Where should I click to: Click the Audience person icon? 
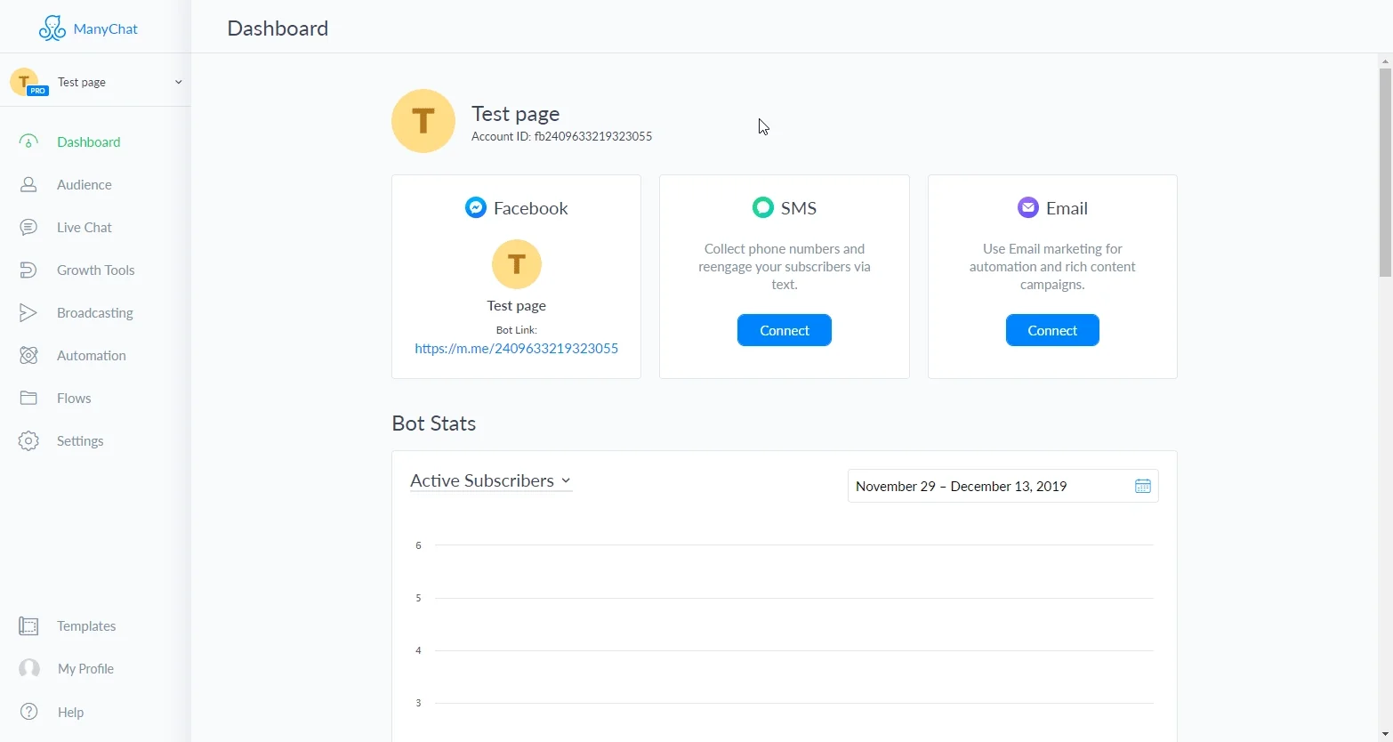tap(28, 184)
